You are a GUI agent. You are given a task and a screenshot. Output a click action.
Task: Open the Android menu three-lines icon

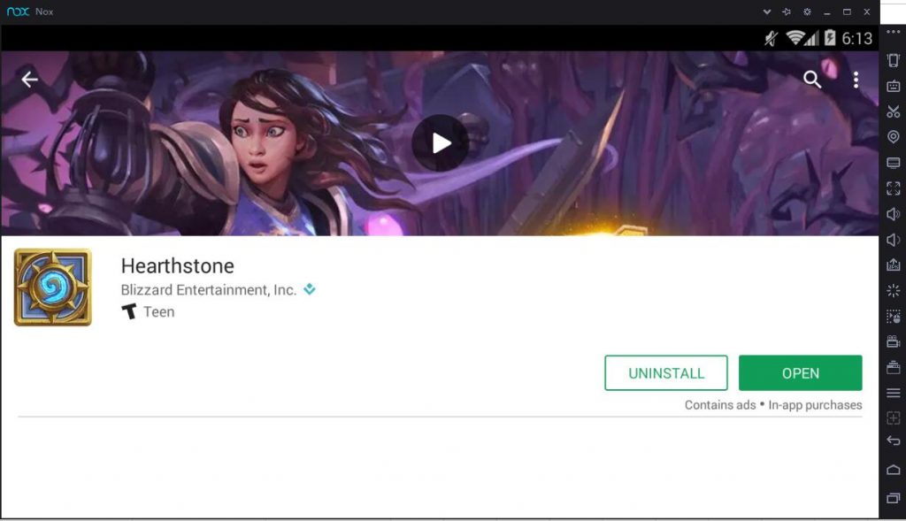pos(894,393)
